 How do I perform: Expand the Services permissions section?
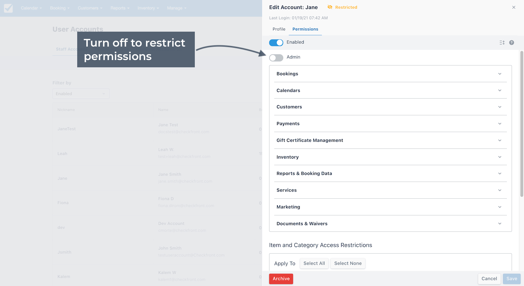pos(390,190)
